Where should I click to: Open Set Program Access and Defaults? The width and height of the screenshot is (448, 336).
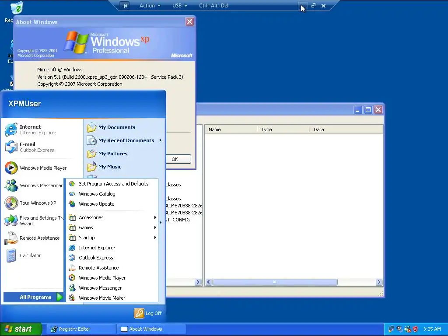click(x=112, y=184)
